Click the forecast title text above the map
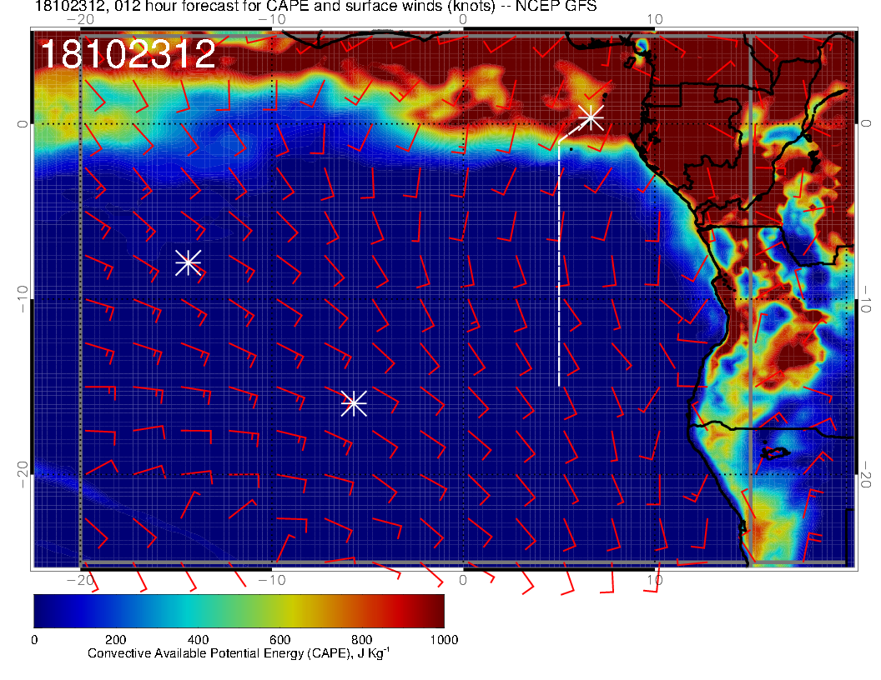The width and height of the screenshot is (881, 680). click(315, 7)
